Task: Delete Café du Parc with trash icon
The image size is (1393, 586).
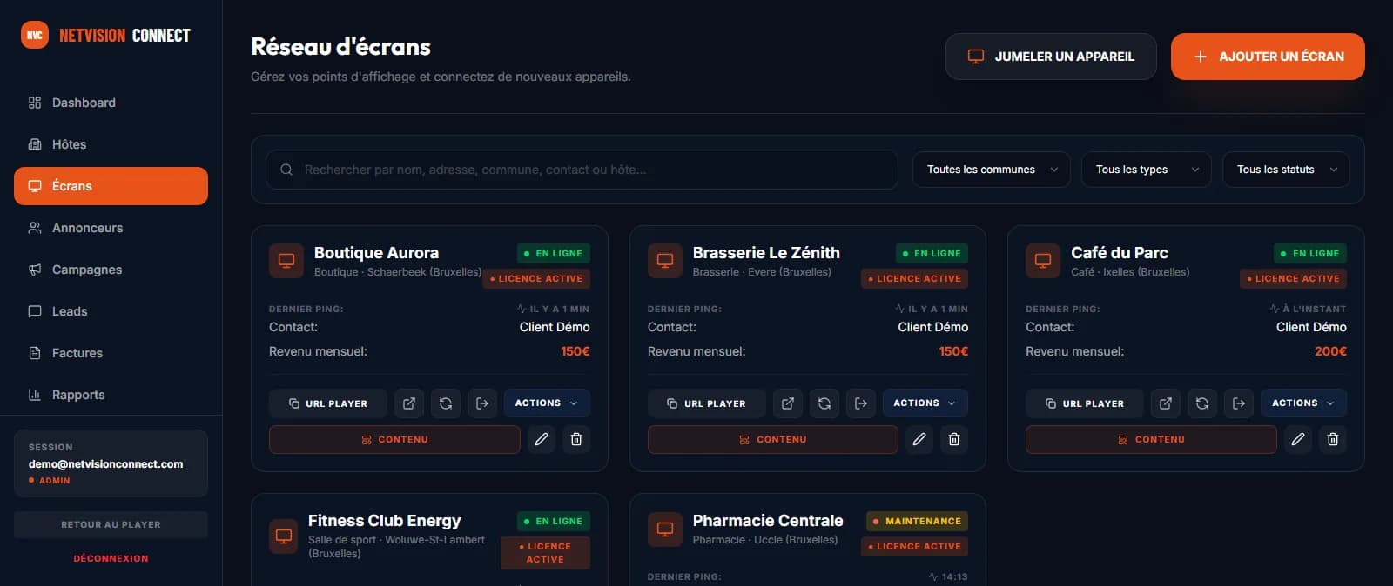Action: point(1333,439)
